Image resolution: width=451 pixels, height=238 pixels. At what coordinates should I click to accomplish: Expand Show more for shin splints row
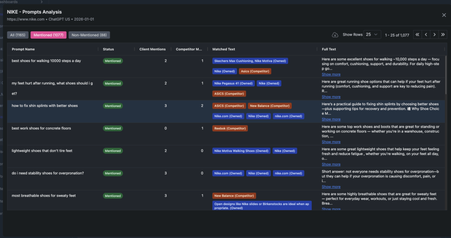coord(331,119)
